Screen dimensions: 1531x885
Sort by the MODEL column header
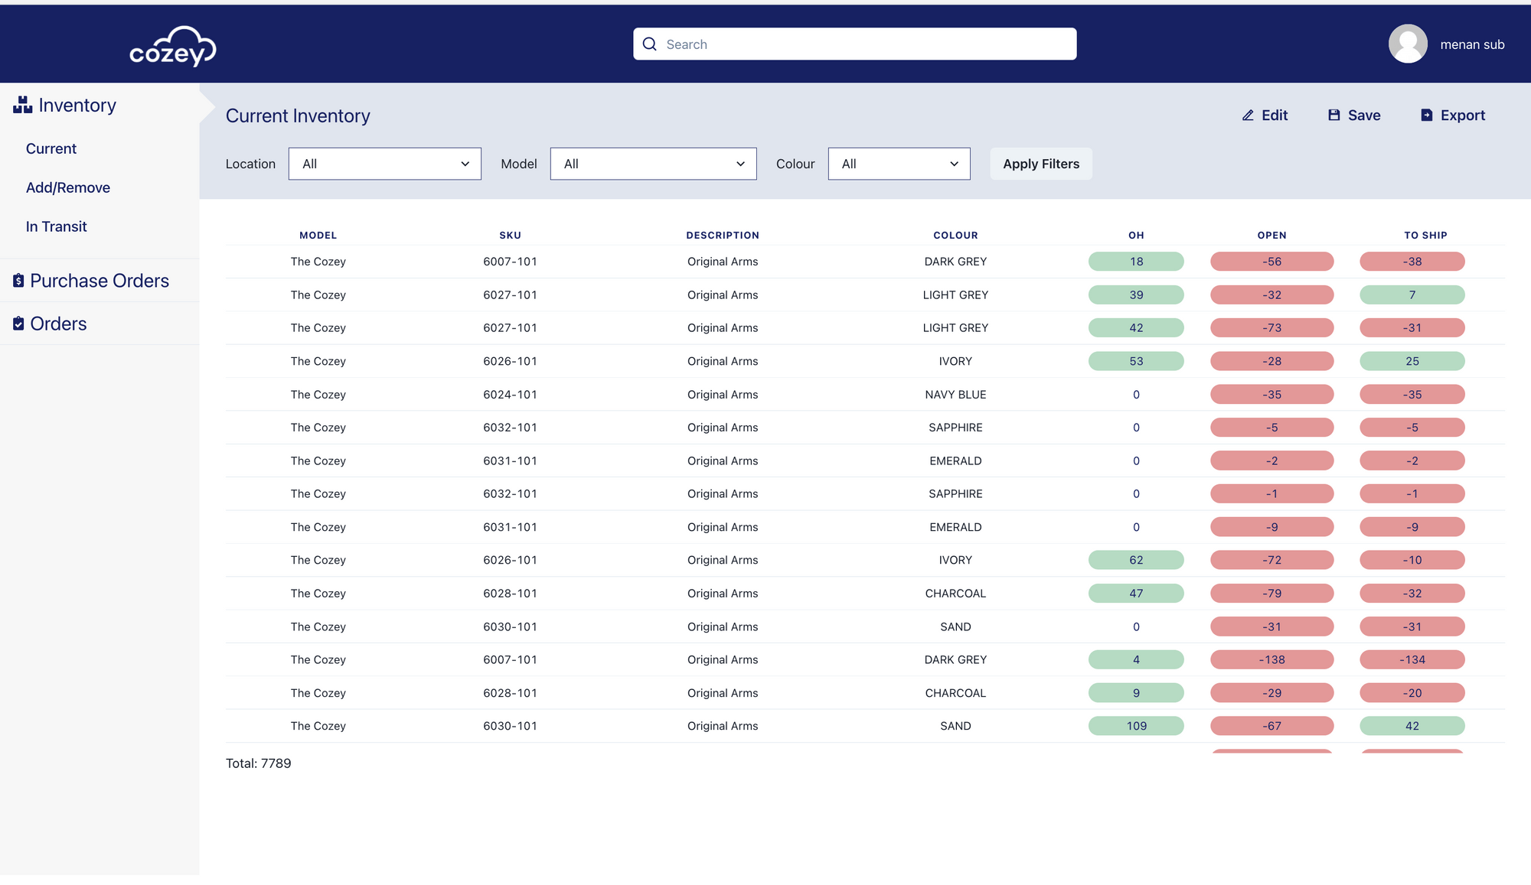click(318, 236)
